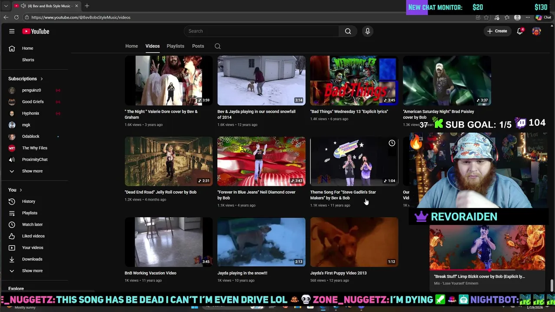Open the notifications bell
Image resolution: width=555 pixels, height=312 pixels.
(520, 31)
